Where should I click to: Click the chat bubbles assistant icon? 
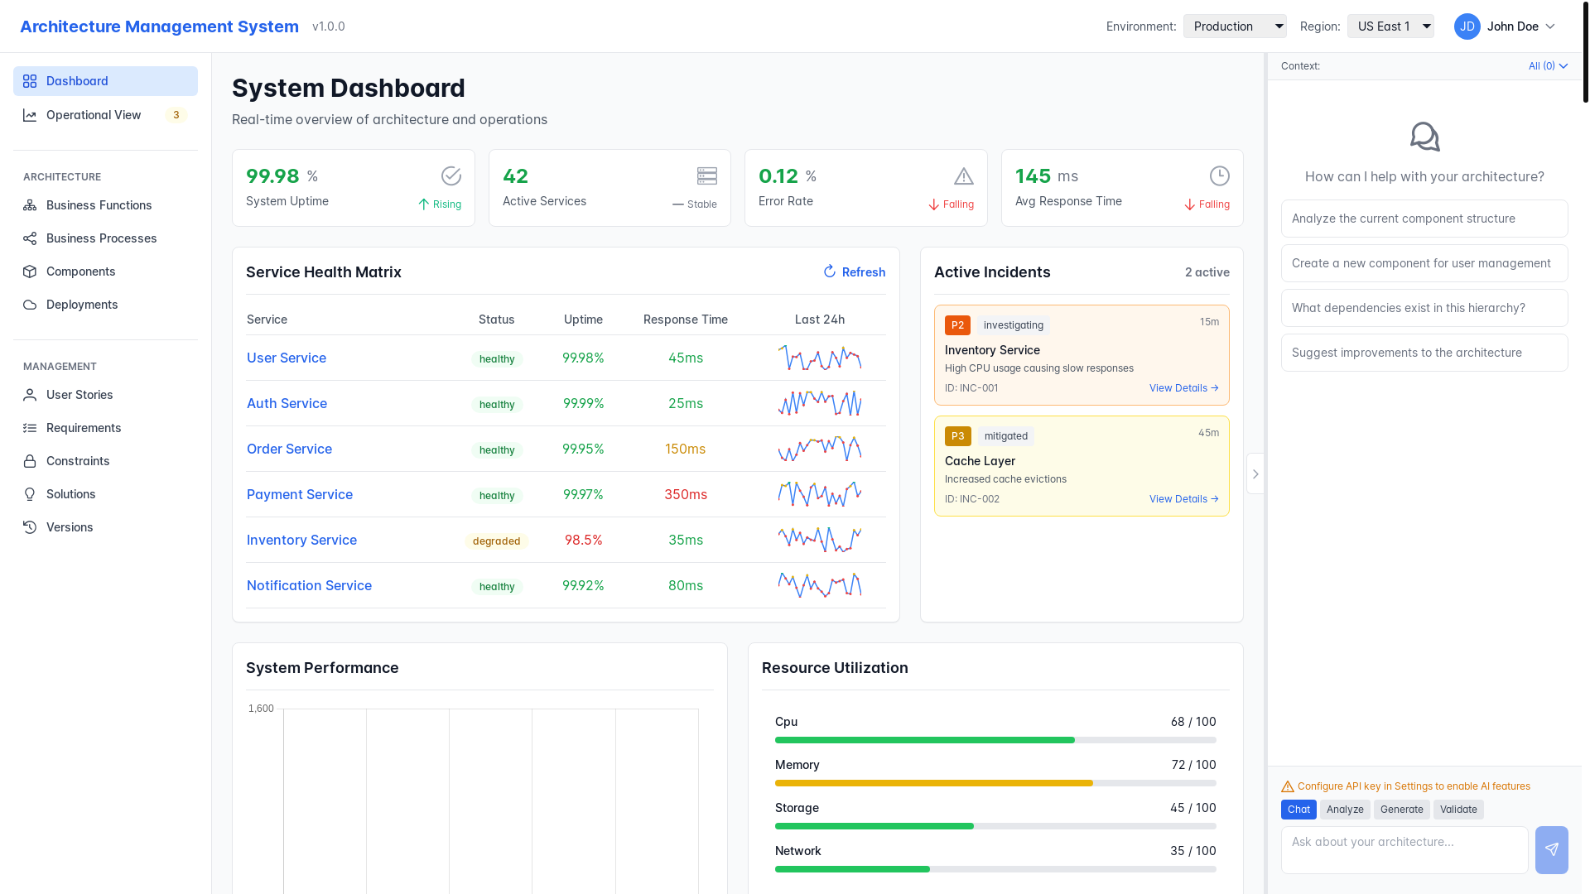point(1424,137)
